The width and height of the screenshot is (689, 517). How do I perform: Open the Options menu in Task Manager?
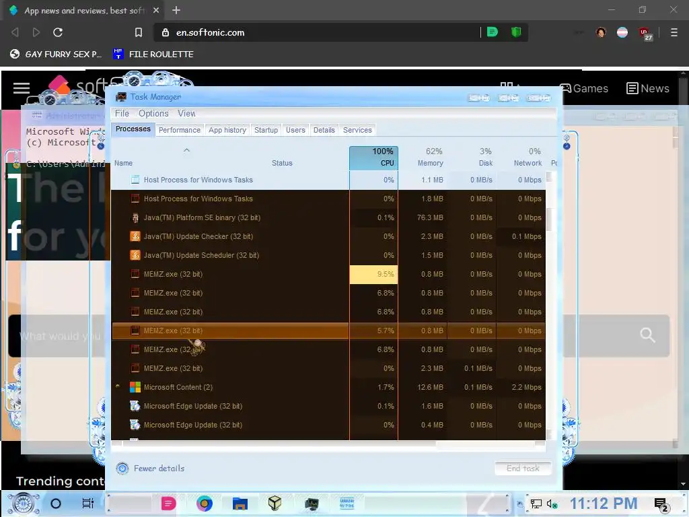[x=153, y=113]
